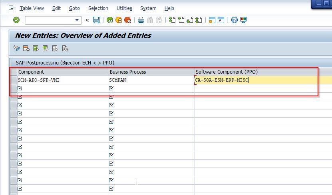Click the Software Component (PPO) column header
The width and height of the screenshot is (332, 195).
tap(263, 72)
